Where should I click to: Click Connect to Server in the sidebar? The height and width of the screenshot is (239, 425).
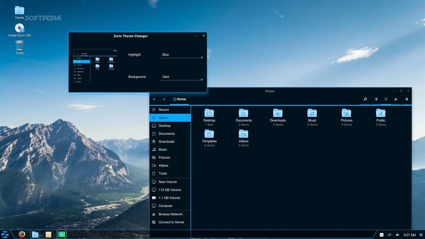(x=170, y=222)
